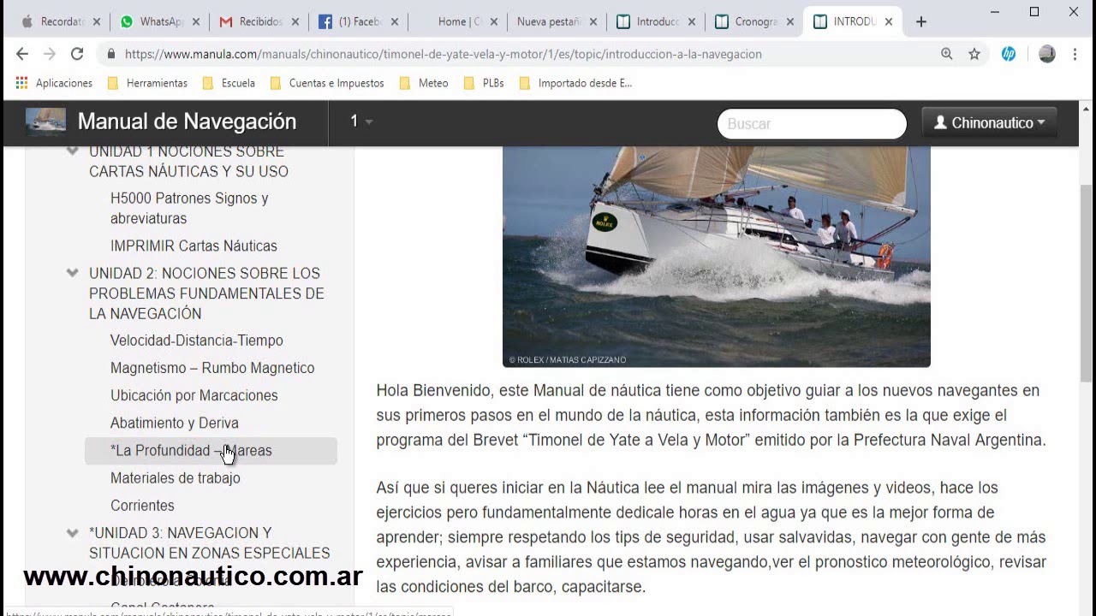The width and height of the screenshot is (1096, 616).
Task: Open Ubicación por Marcaciones topic
Action: pyautogui.click(x=194, y=395)
